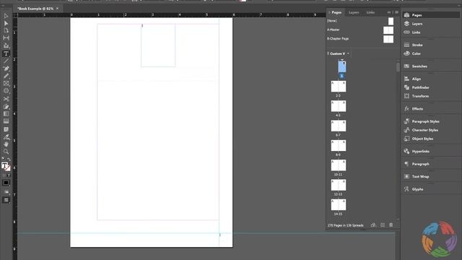The width and height of the screenshot is (462, 260).
Task: Select the Line tool
Action: pyautogui.click(x=6, y=61)
